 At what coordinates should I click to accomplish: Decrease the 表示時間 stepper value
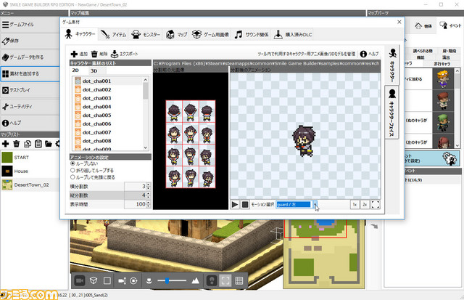coord(147,207)
